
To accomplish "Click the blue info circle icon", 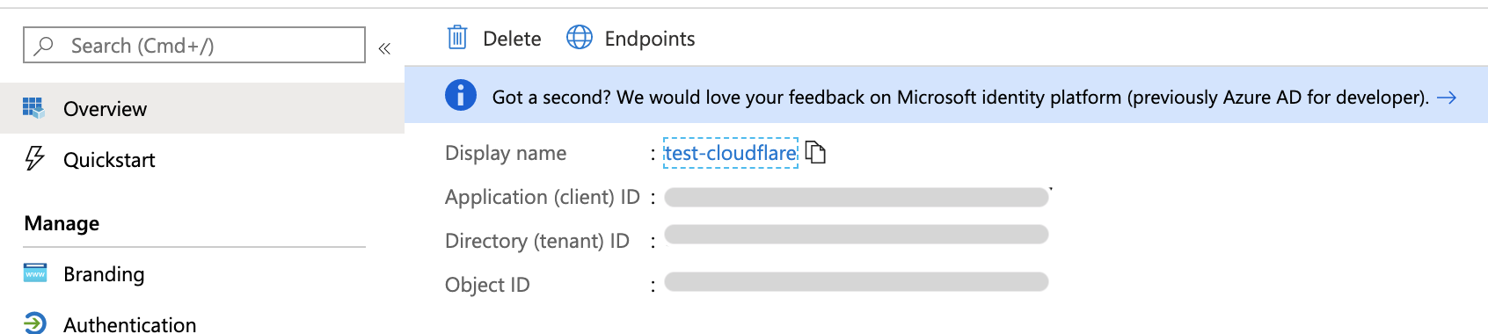I will tap(461, 95).
